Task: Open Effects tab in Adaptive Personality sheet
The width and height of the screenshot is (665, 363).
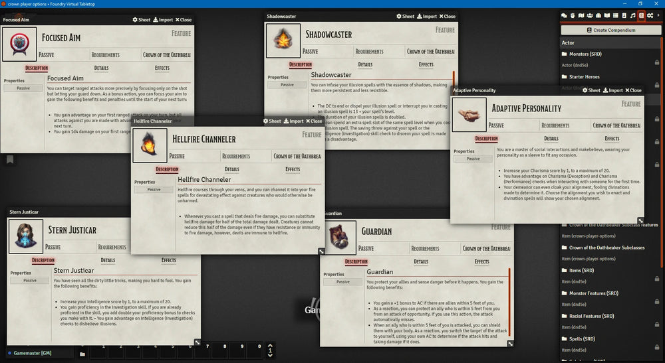Action: pyautogui.click(x=612, y=139)
